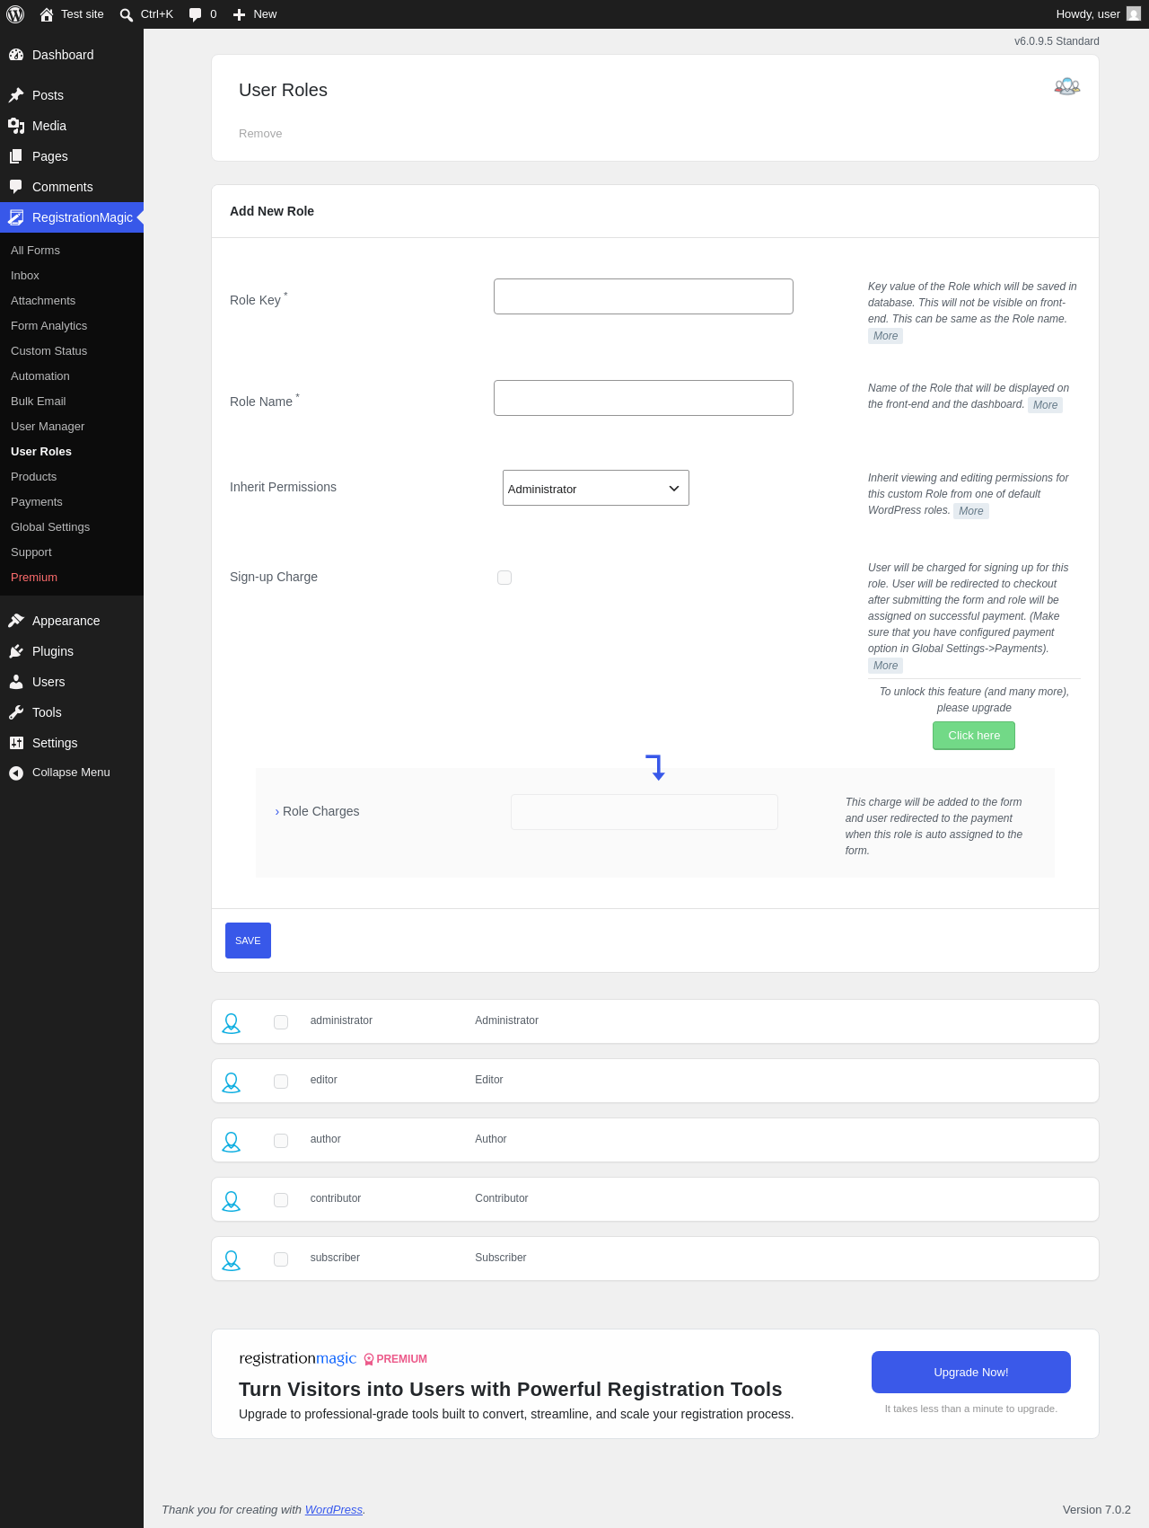Click the Dashboard gauge icon

click(16, 55)
